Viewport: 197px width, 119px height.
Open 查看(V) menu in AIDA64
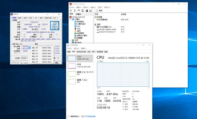tap(79, 7)
